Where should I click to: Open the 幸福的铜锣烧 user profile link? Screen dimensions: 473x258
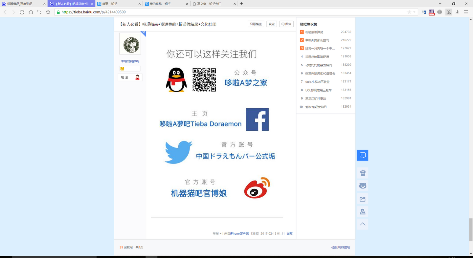click(x=130, y=61)
